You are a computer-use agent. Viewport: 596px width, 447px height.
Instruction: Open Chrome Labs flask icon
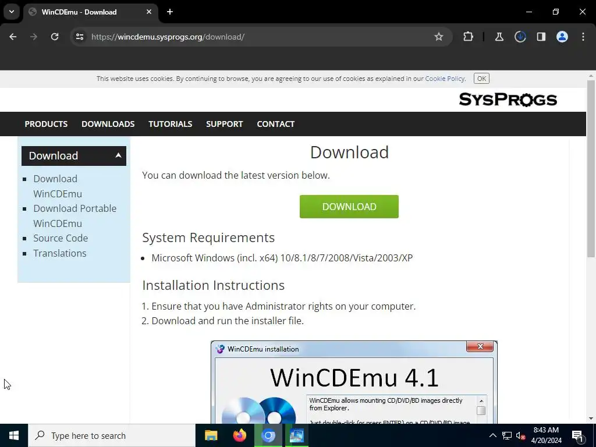(x=499, y=37)
